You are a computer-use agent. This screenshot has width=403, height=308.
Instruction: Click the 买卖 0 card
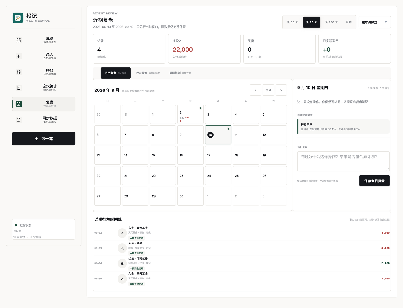[x=280, y=49]
